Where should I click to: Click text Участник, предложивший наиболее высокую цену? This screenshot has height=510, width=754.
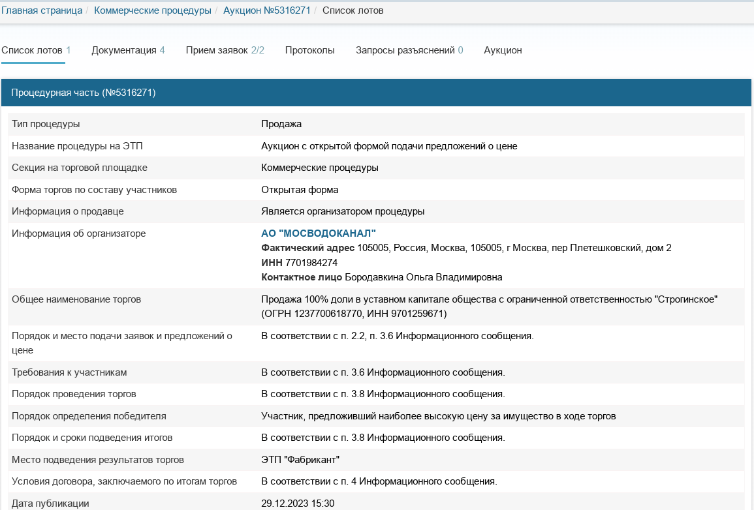pos(438,416)
